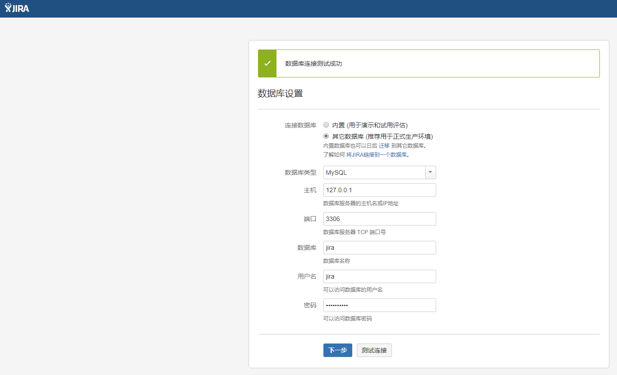
Task: Click the 端口 field containing 3306
Action: click(379, 219)
